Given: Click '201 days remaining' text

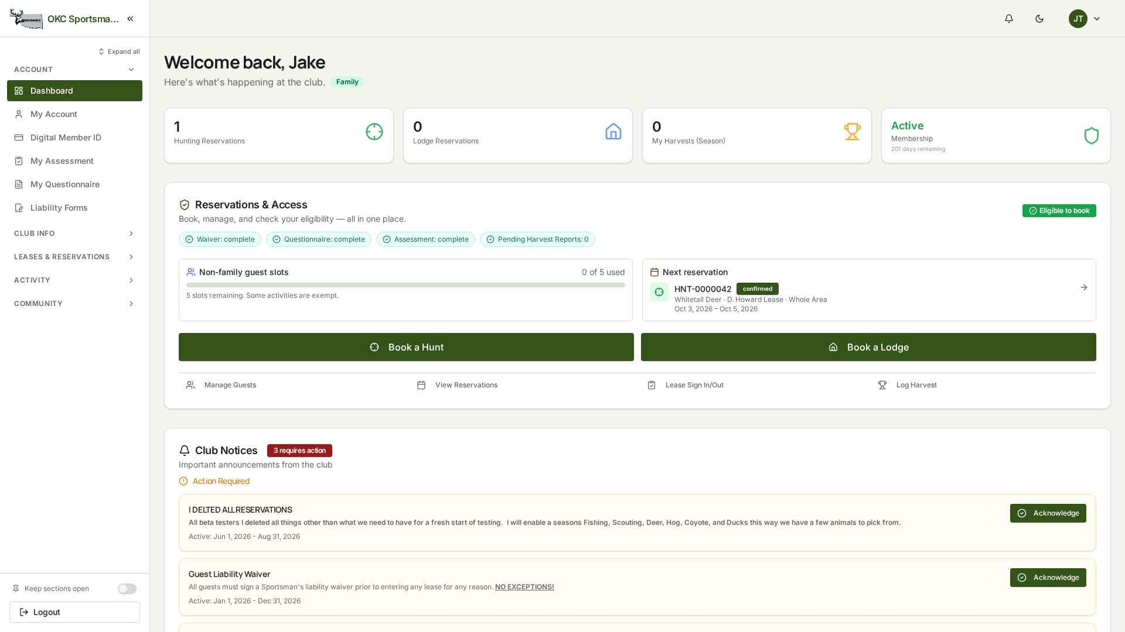Looking at the screenshot, I should click(x=918, y=149).
